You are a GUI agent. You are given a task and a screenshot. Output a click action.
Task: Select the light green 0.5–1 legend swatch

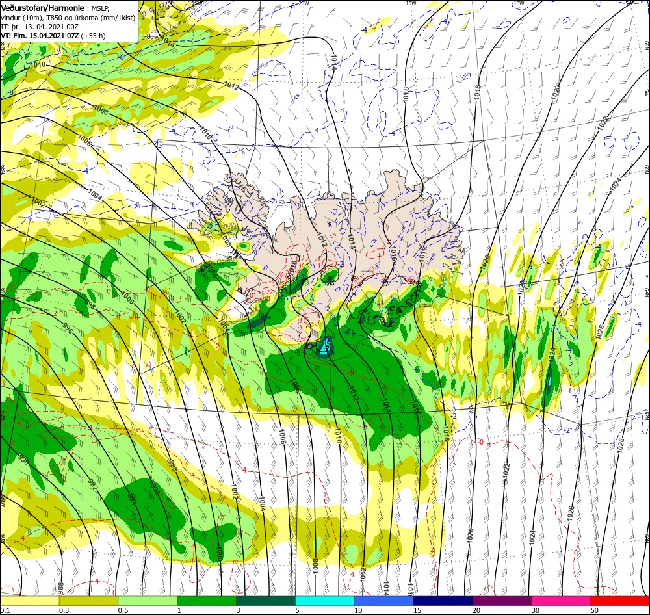(148, 601)
